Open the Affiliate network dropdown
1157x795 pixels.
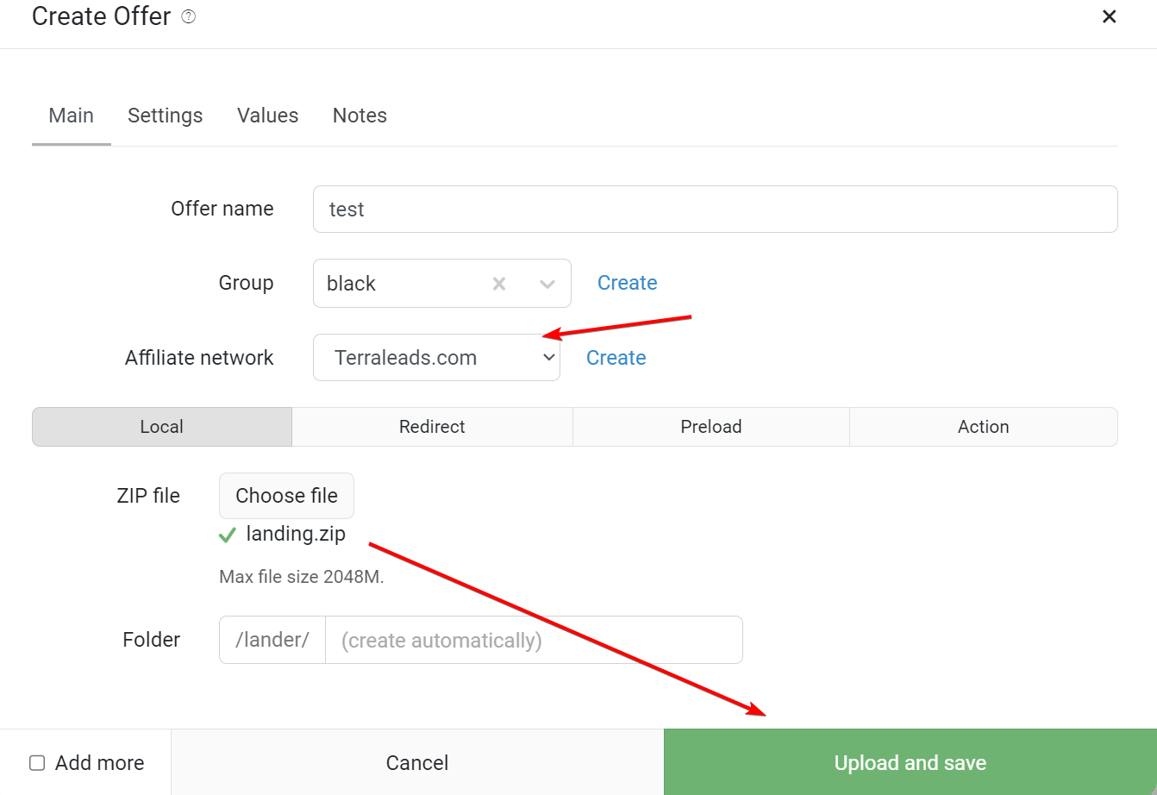tap(436, 358)
